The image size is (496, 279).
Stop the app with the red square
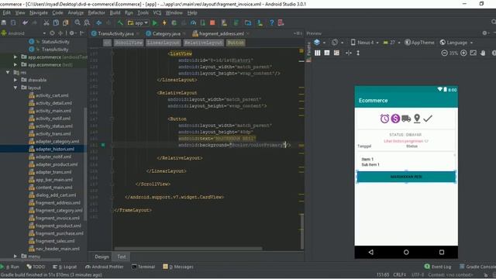click(x=212, y=22)
